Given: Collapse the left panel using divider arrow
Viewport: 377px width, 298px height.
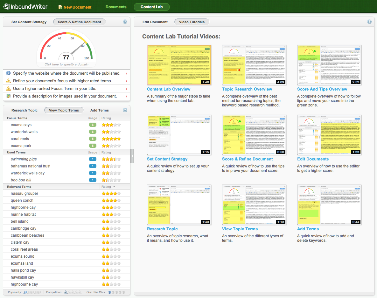Looking at the screenshot, I should pos(132,156).
